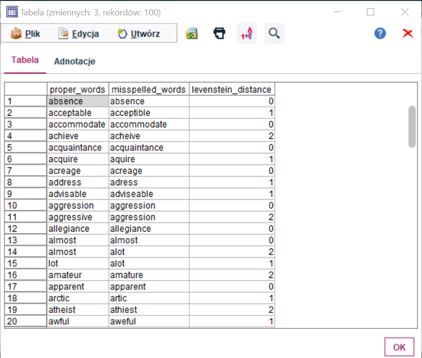This screenshot has height=358, width=422.
Task: Select the misspelled_words column header
Action: 149,89
